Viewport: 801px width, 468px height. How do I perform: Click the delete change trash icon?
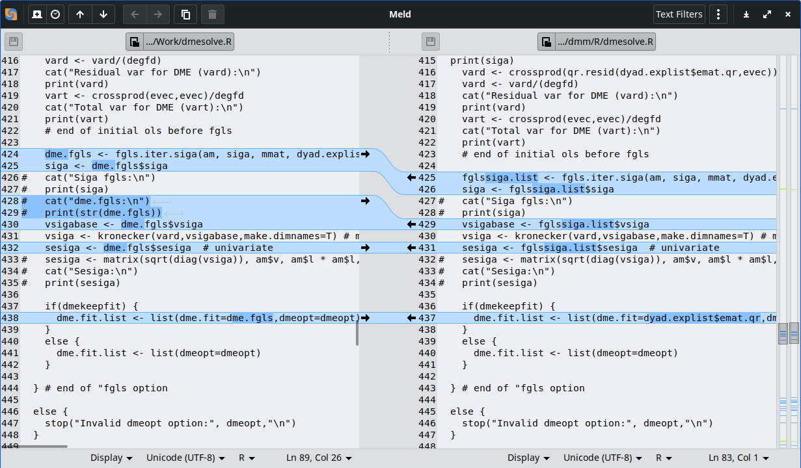click(213, 14)
